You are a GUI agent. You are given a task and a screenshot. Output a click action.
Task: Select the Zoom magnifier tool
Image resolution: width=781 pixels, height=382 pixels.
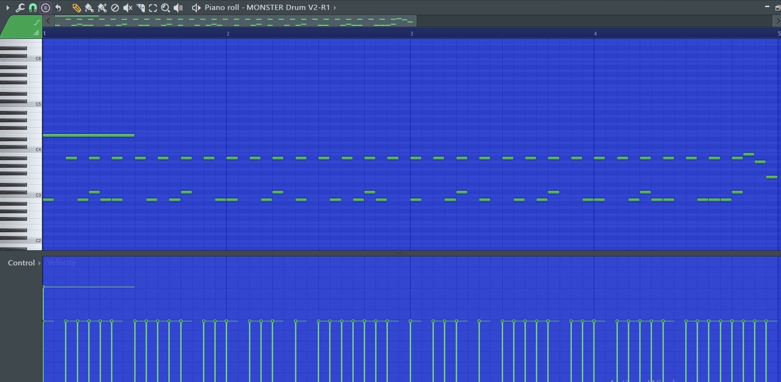tap(165, 8)
